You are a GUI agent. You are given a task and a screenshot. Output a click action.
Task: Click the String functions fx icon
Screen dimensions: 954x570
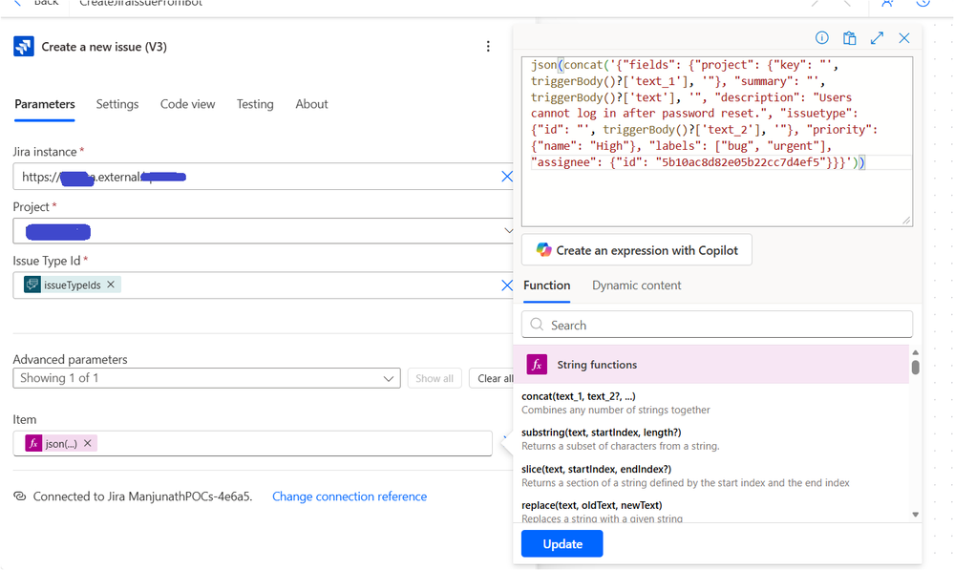point(537,365)
